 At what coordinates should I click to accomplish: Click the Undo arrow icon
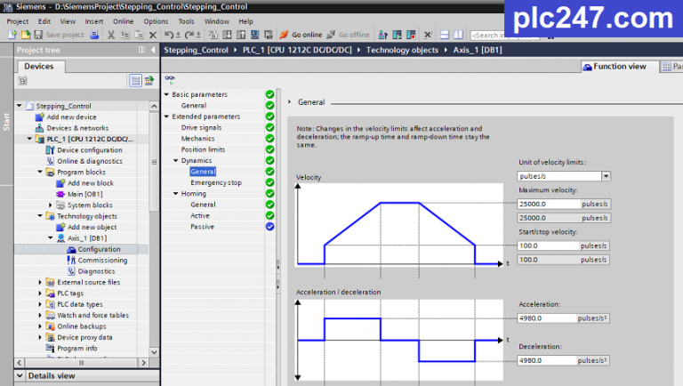click(169, 35)
